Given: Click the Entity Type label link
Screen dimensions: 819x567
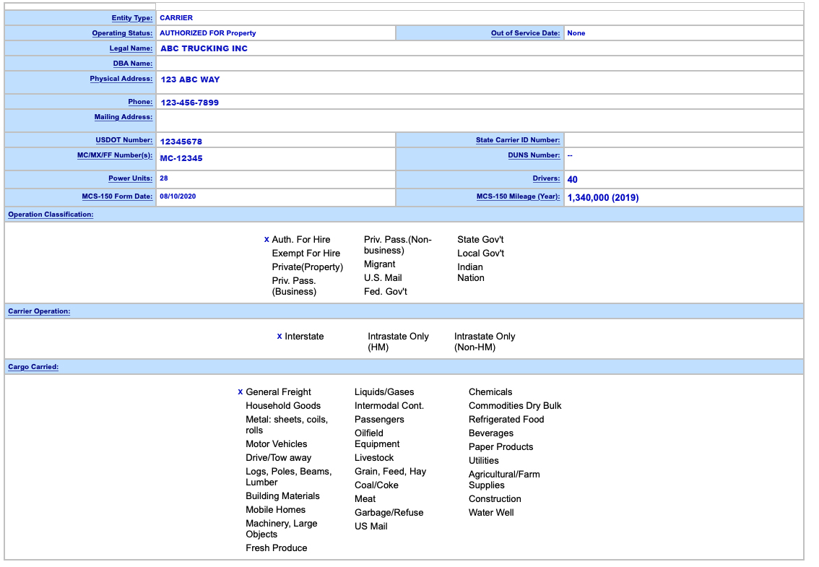Looking at the screenshot, I should tap(131, 18).
